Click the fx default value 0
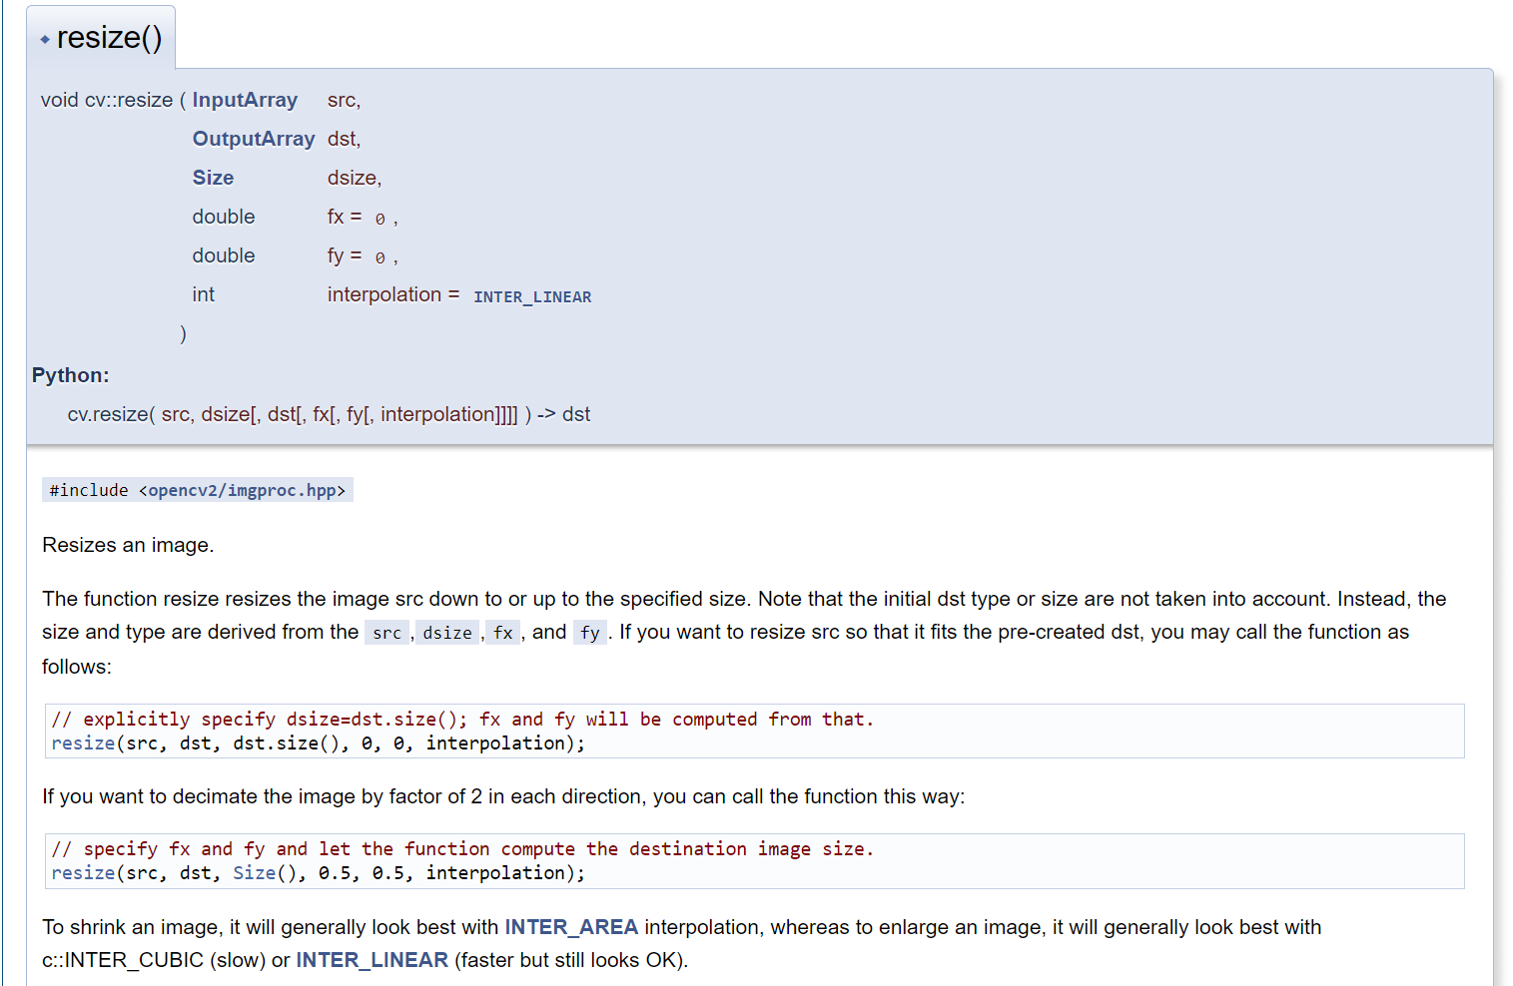1513x986 pixels. pos(379,219)
